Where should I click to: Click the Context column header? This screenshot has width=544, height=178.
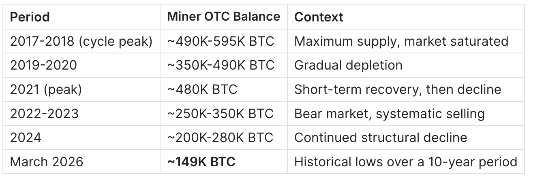click(319, 17)
